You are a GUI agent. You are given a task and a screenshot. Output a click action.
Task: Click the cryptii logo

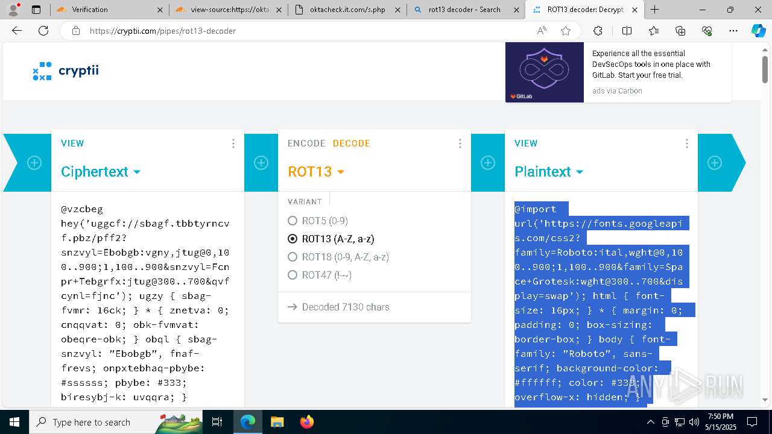pos(66,71)
